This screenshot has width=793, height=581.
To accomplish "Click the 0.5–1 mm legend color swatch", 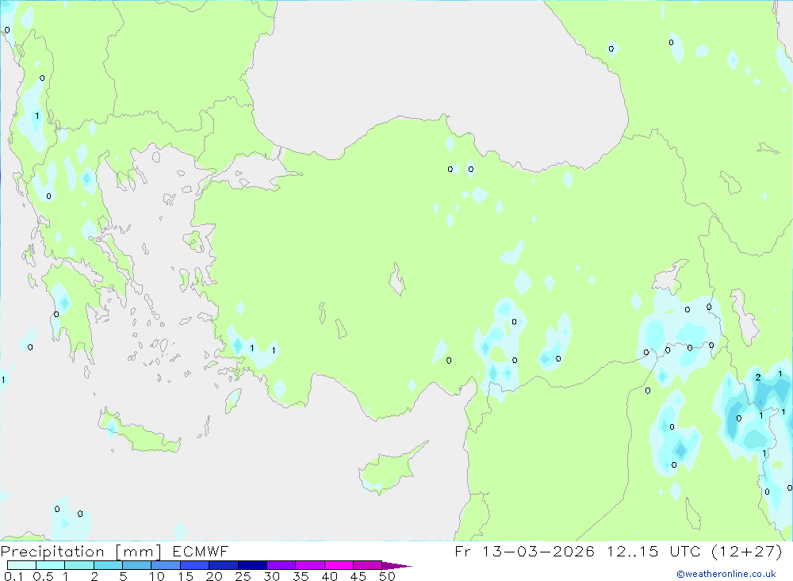I will 51,565.
